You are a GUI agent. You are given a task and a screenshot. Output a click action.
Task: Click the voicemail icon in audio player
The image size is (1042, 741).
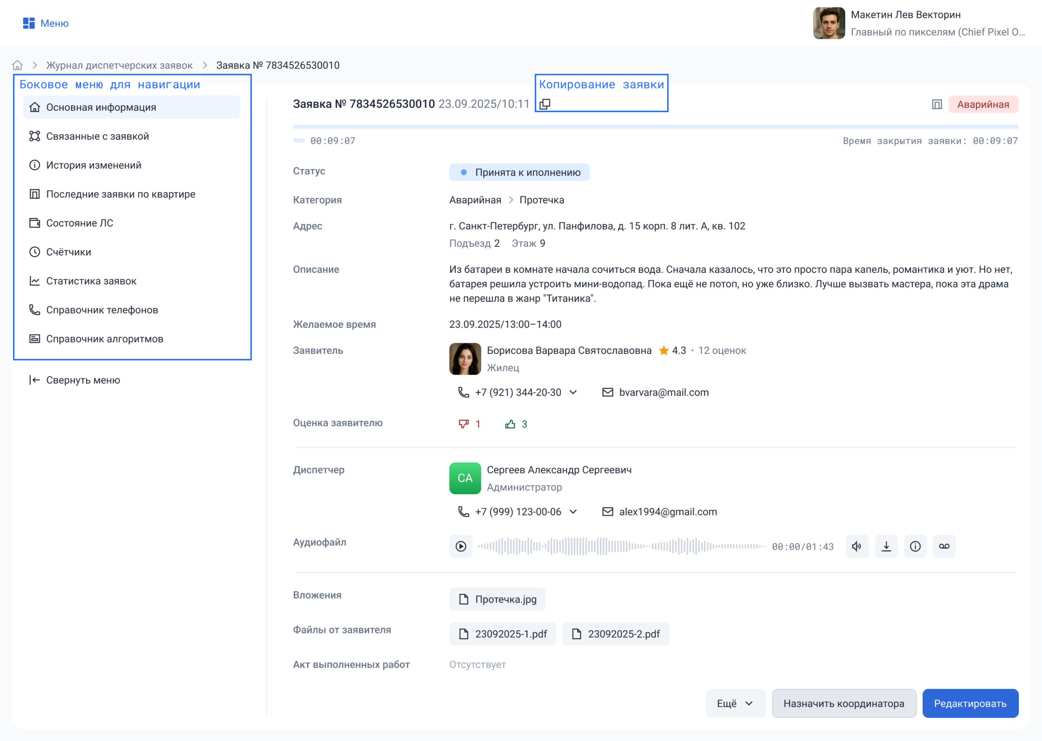944,546
